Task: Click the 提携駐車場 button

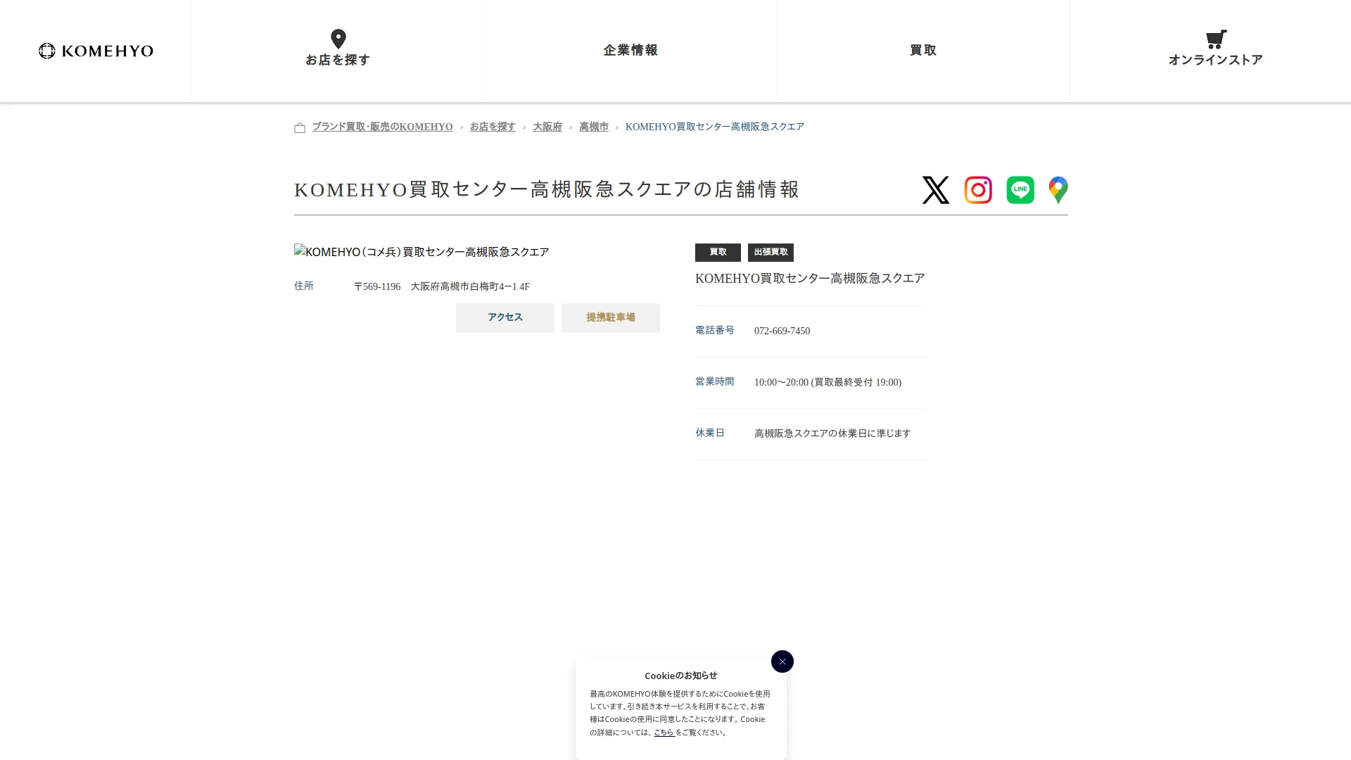Action: coord(611,318)
